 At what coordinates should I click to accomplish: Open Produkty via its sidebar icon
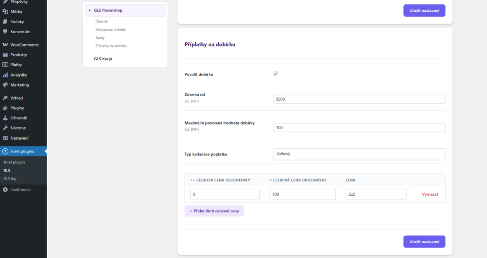click(x=5, y=55)
